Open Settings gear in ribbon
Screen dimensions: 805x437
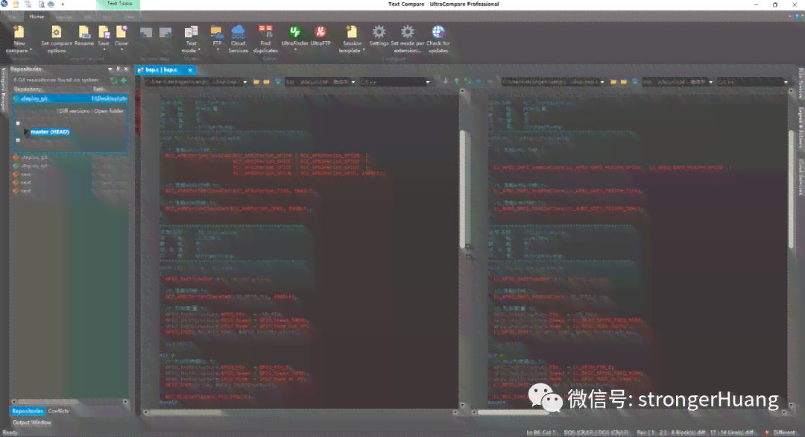pos(379,32)
